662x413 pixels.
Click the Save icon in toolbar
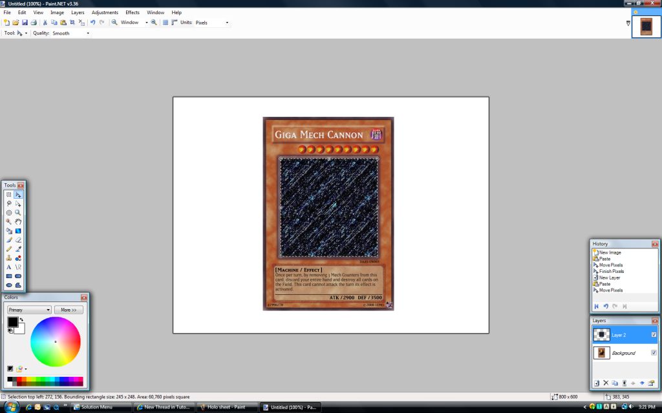pyautogui.click(x=25, y=23)
